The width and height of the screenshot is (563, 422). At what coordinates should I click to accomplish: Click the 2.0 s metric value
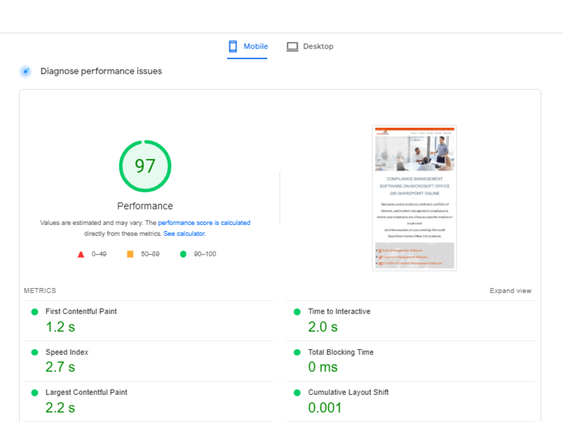coord(323,327)
